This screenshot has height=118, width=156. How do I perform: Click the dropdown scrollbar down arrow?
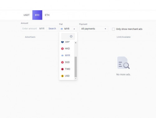pyautogui.click(x=76, y=78)
